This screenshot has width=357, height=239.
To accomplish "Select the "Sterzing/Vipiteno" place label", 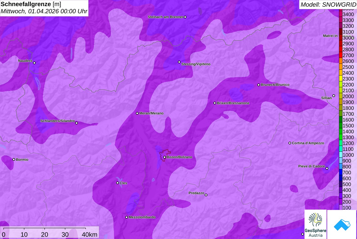I will pos(196,64).
